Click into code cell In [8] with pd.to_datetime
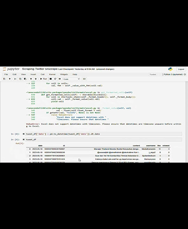The width and height of the screenshot is (188, 229). coord(104,134)
